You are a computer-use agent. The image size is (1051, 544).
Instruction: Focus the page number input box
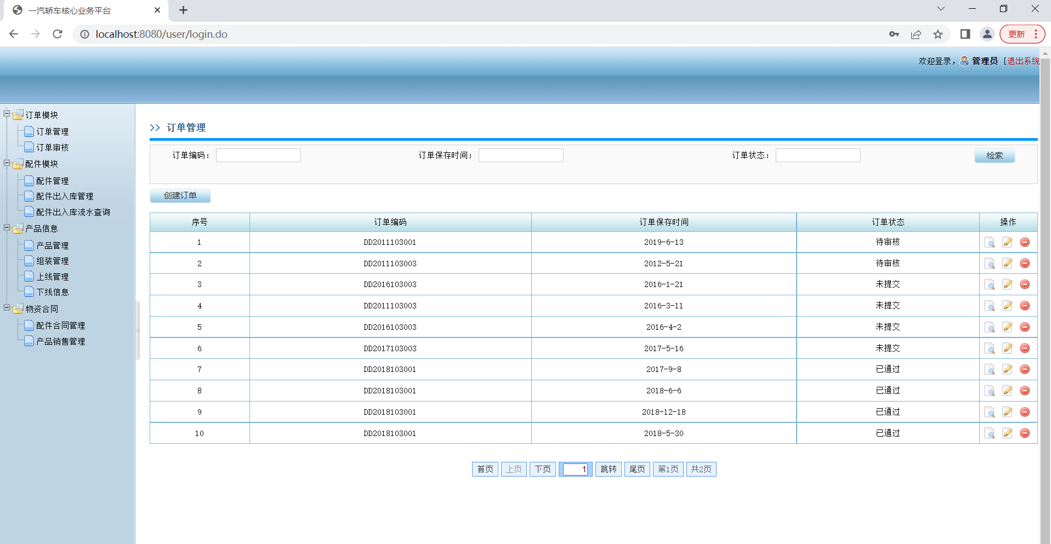576,469
